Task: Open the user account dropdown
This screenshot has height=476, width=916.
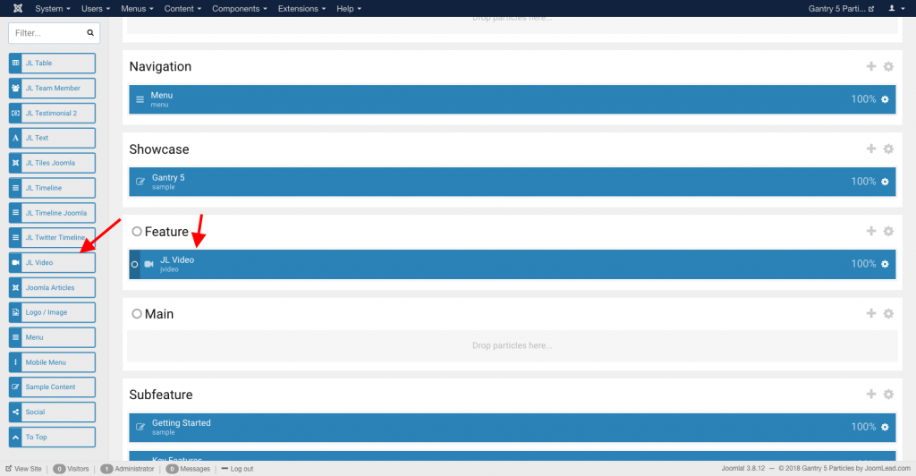Action: coord(896,9)
